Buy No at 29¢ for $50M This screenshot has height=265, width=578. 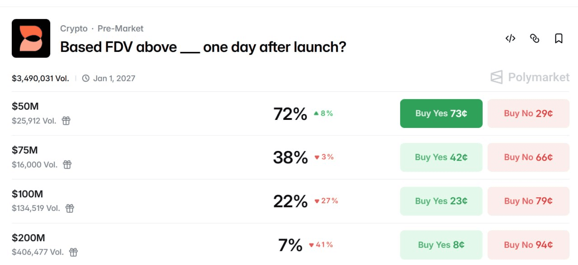click(528, 114)
